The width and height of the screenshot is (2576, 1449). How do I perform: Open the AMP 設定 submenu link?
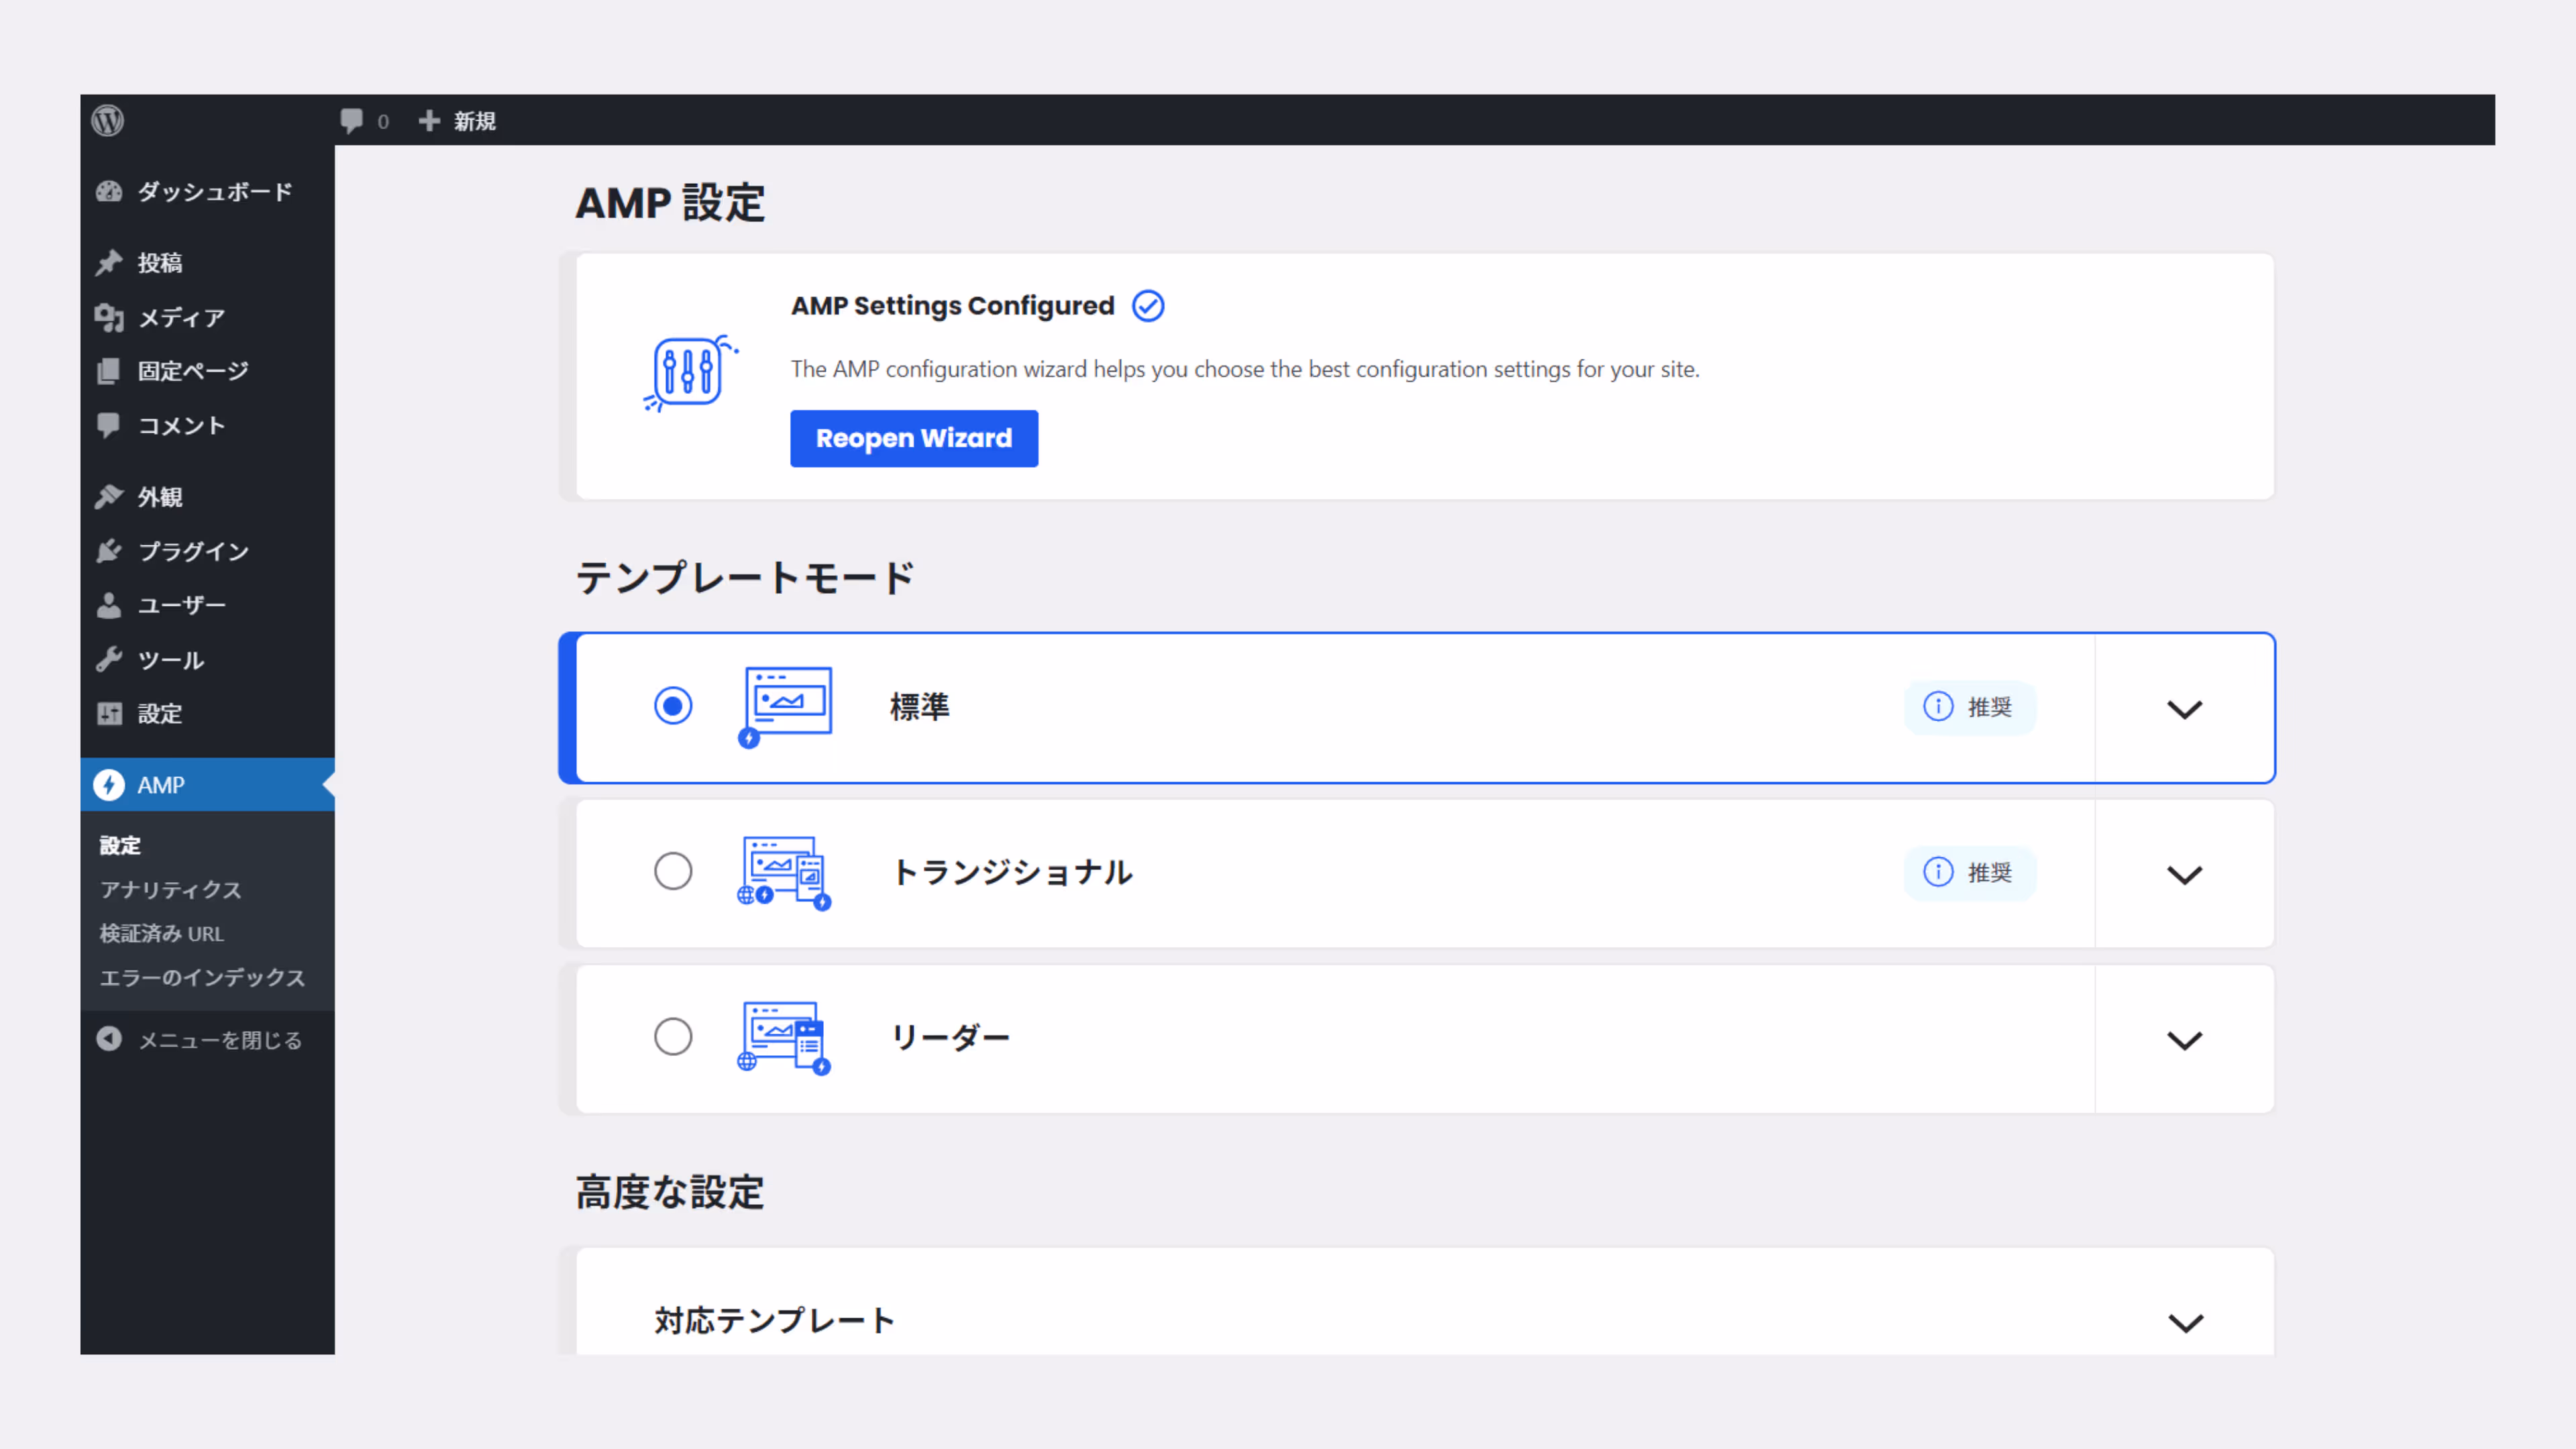pyautogui.click(x=120, y=845)
